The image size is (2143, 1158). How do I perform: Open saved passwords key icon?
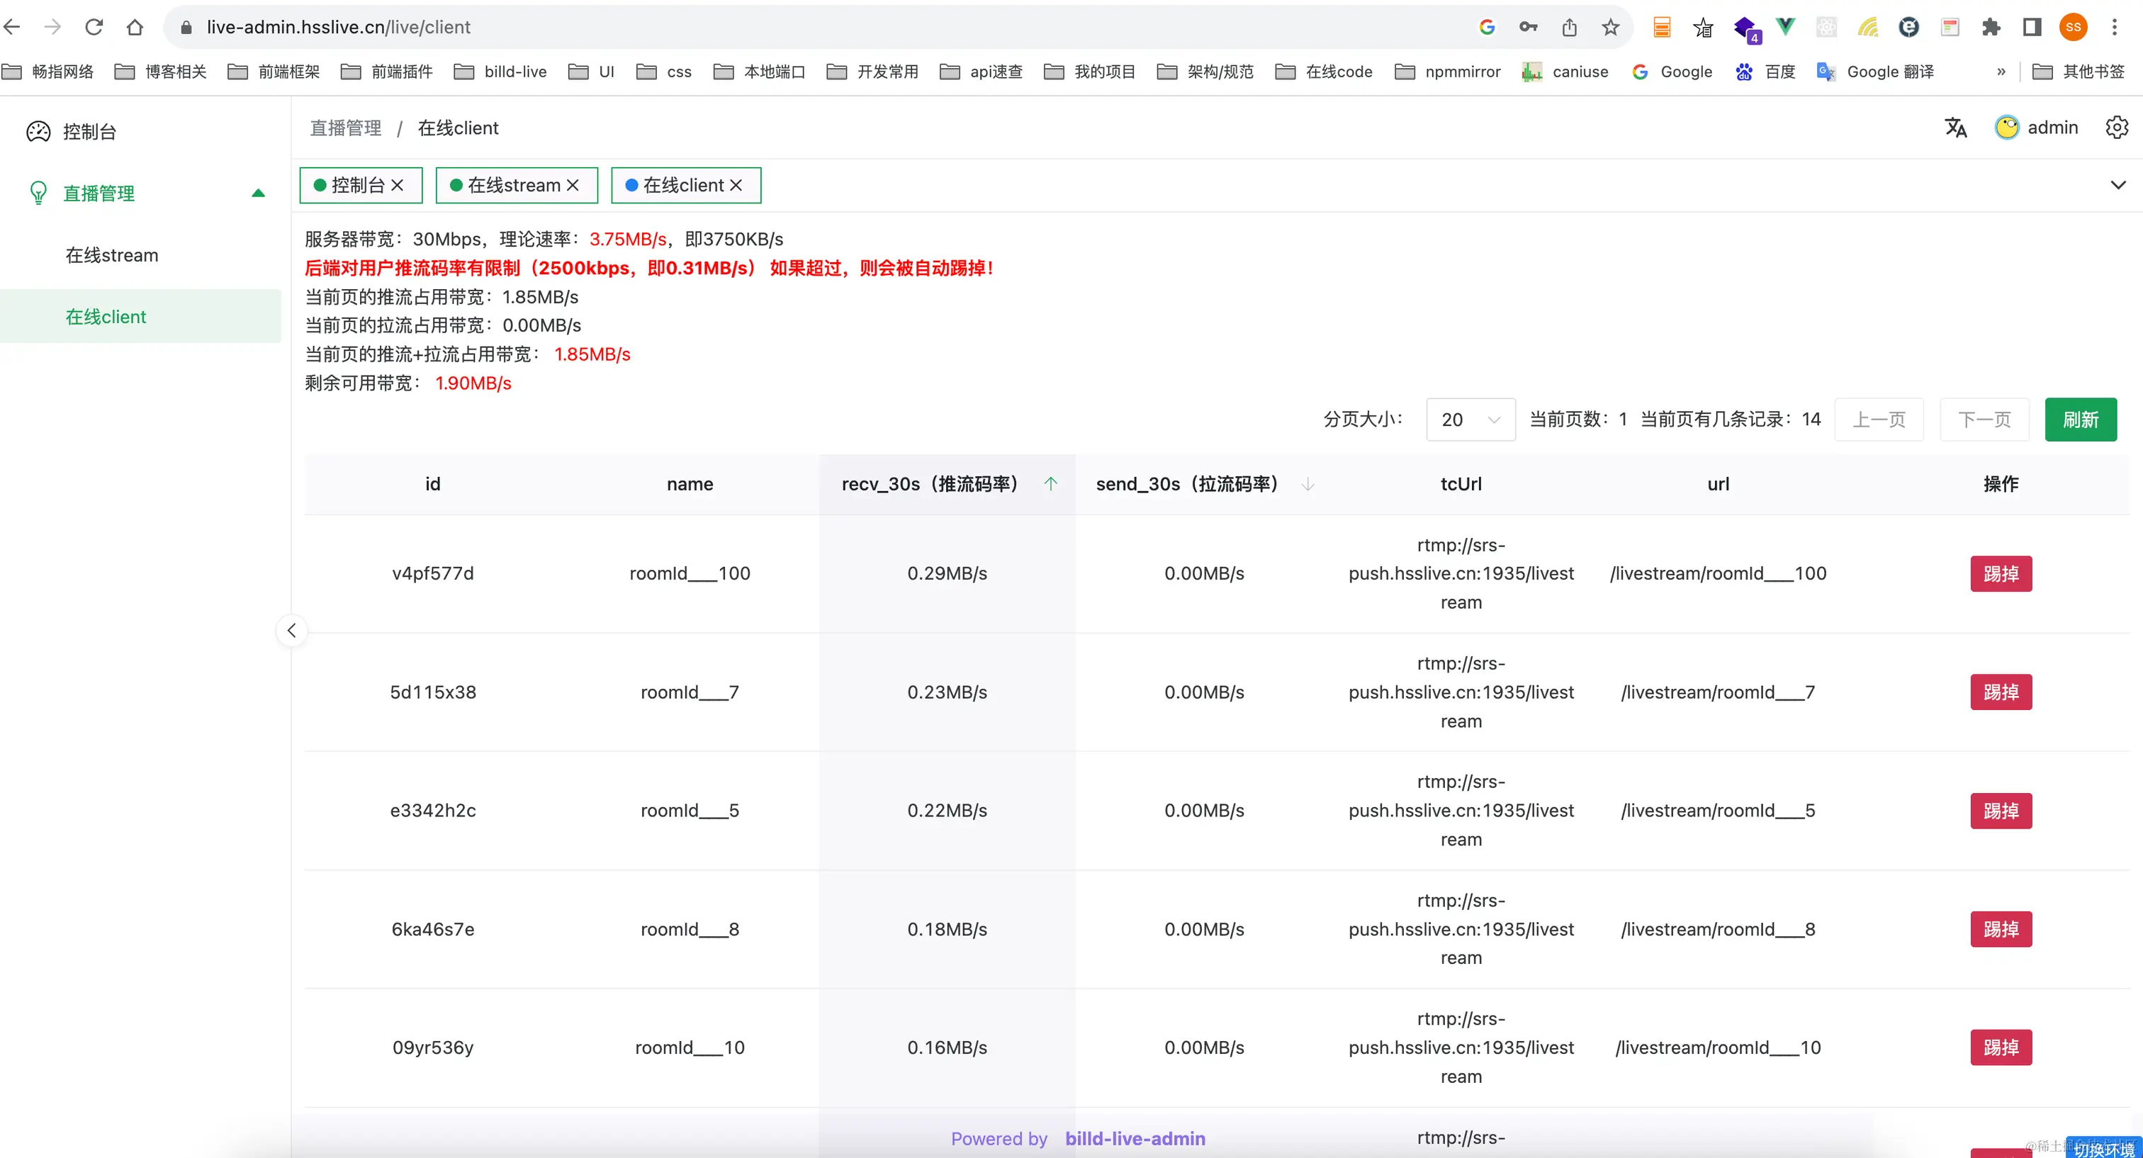[x=1528, y=27]
